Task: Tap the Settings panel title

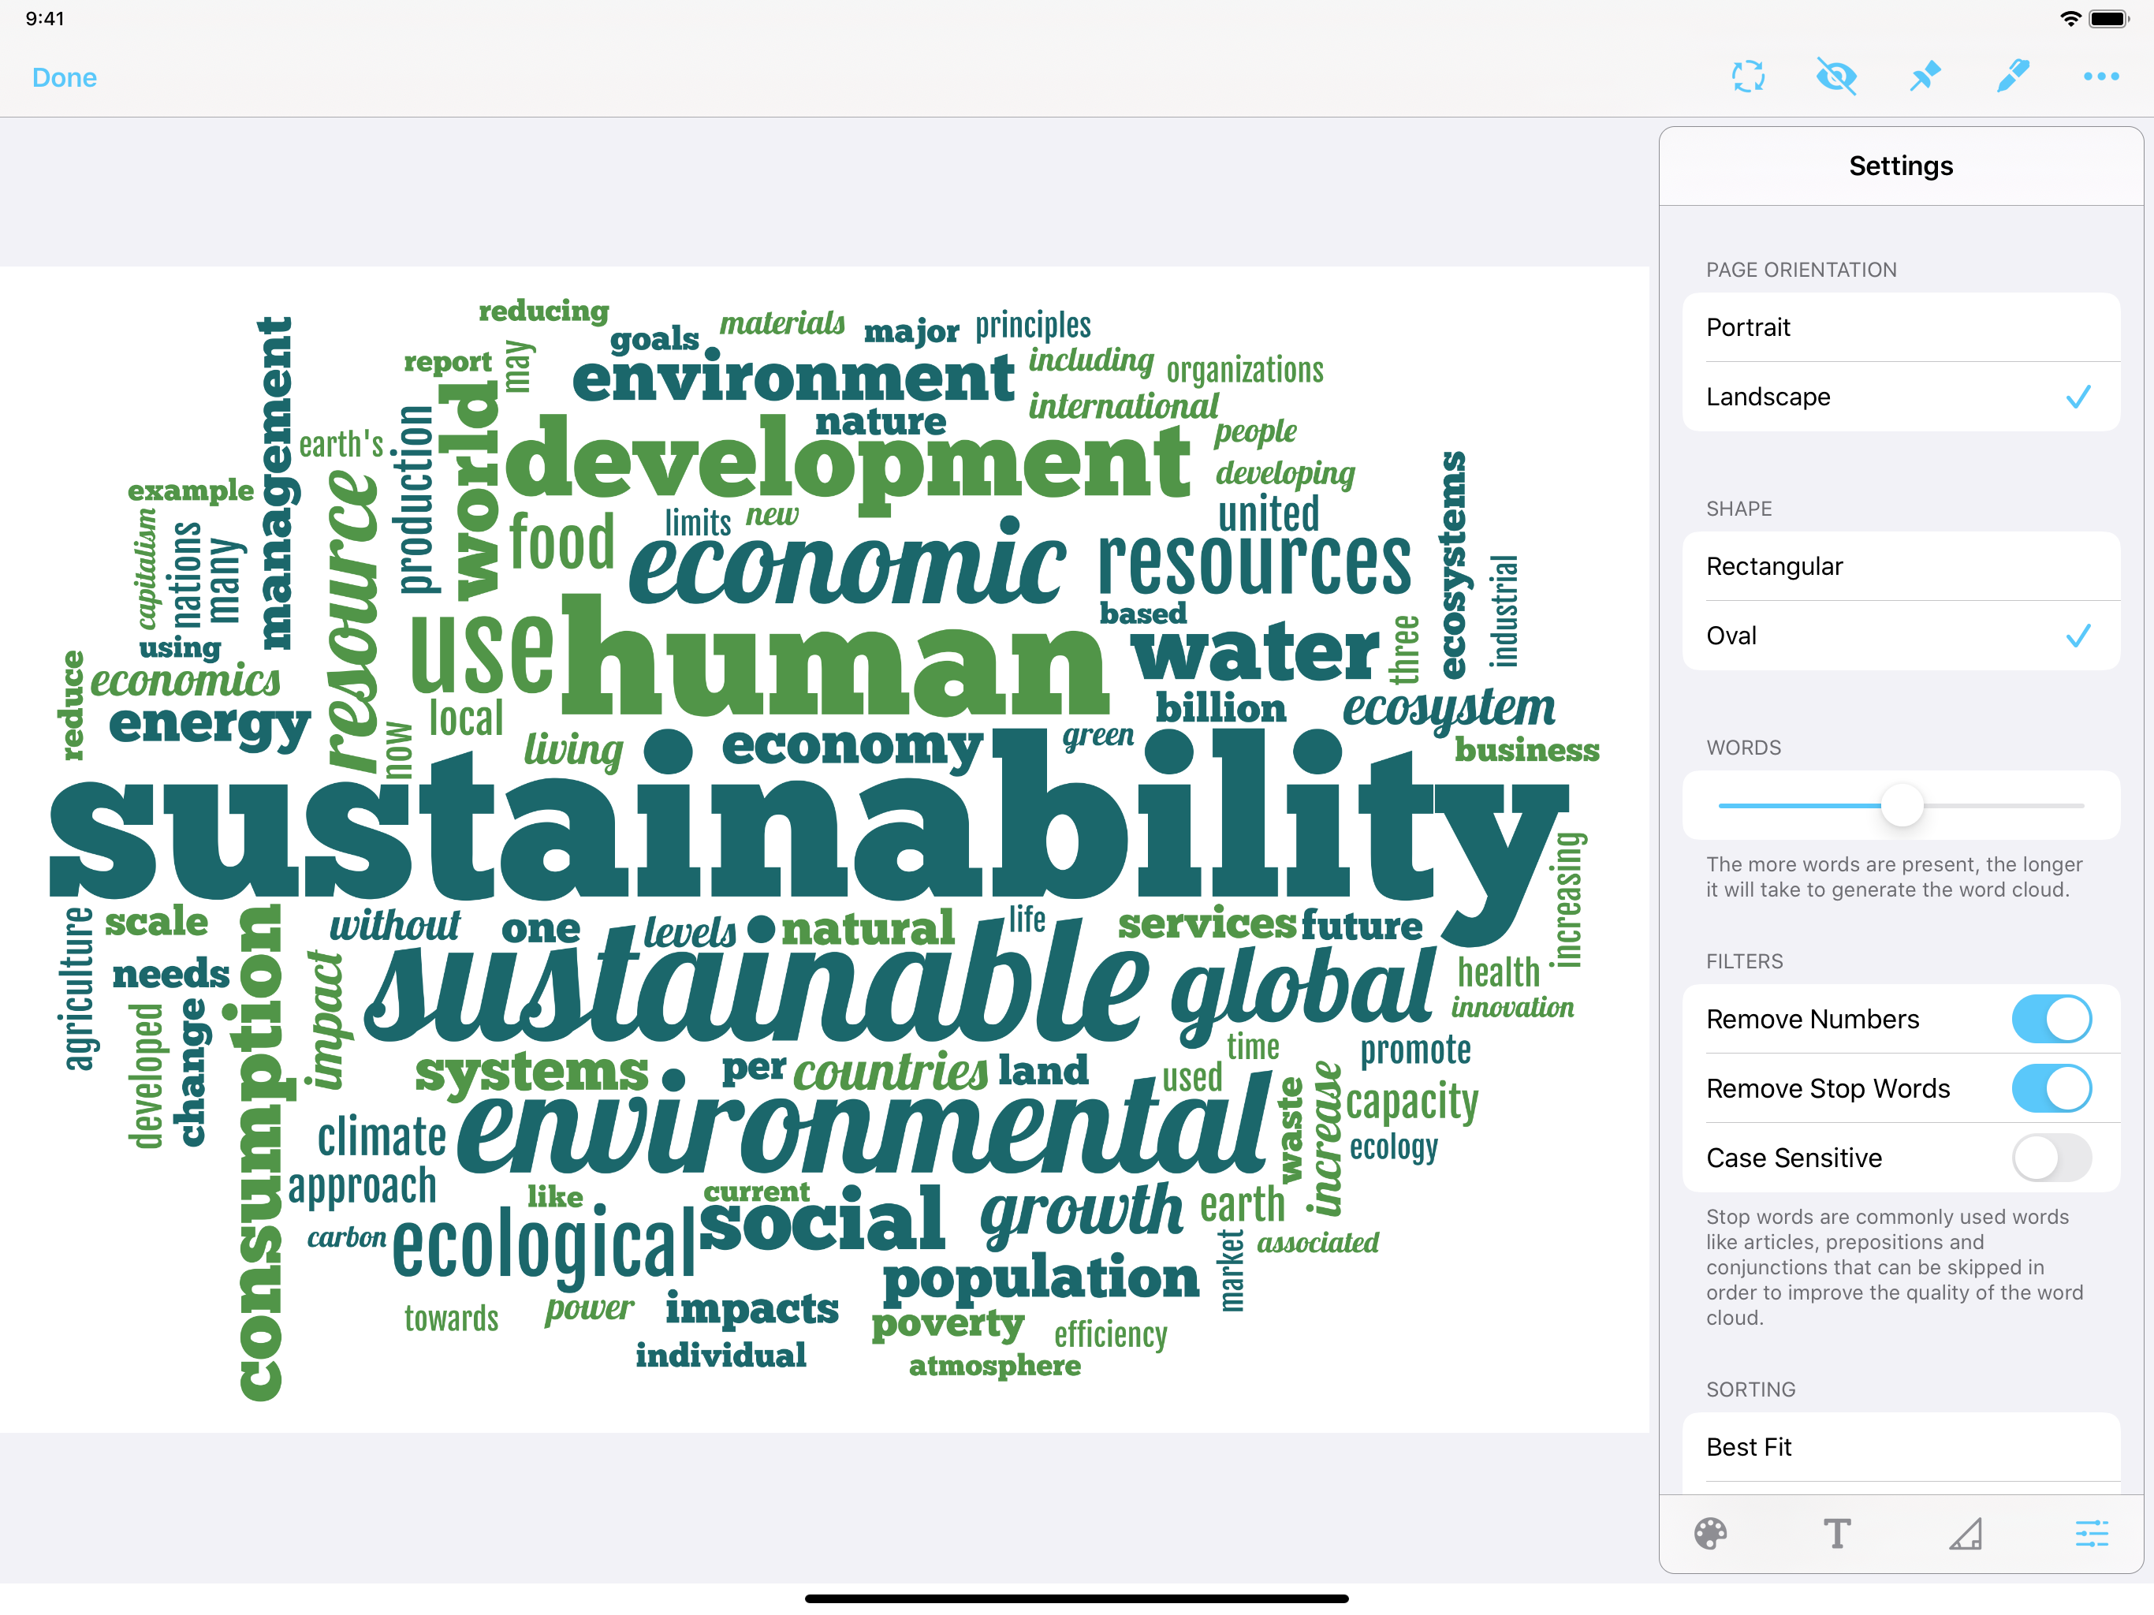Action: point(1901,166)
